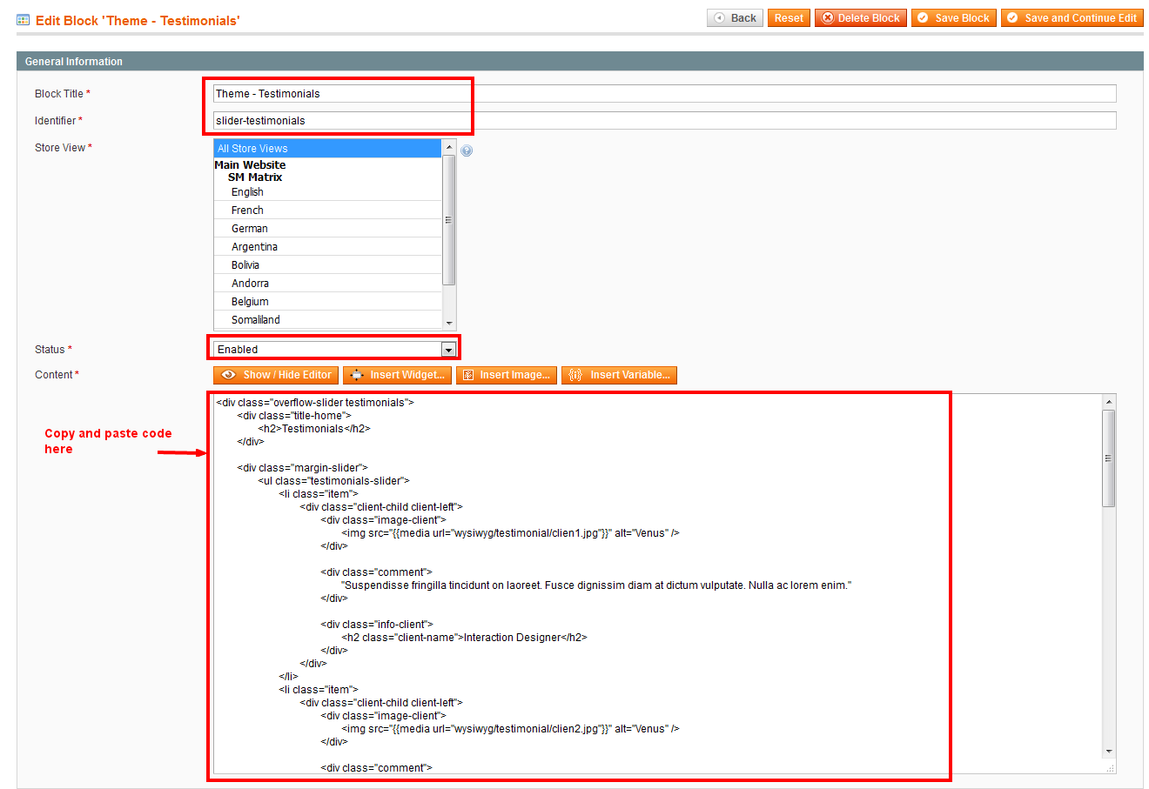Image resolution: width=1149 pixels, height=789 pixels.
Task: Click the 'Content' label
Action: point(54,375)
